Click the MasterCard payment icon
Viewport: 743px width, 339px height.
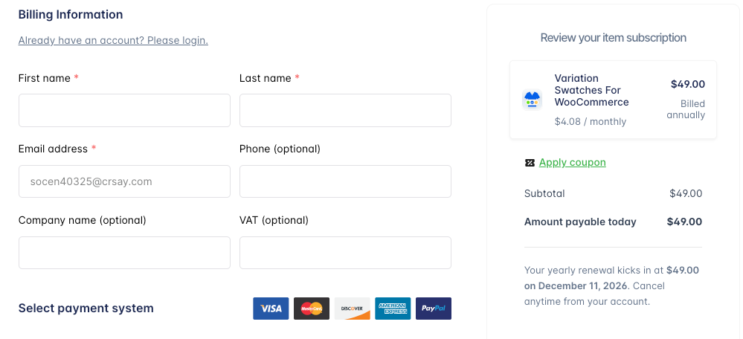click(x=312, y=309)
